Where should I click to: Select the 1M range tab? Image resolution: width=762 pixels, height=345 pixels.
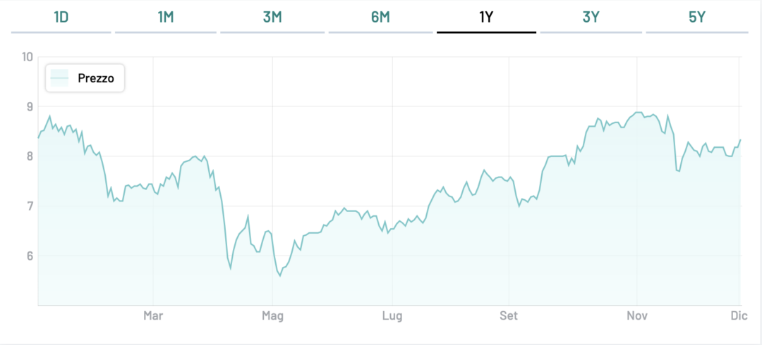[166, 18]
